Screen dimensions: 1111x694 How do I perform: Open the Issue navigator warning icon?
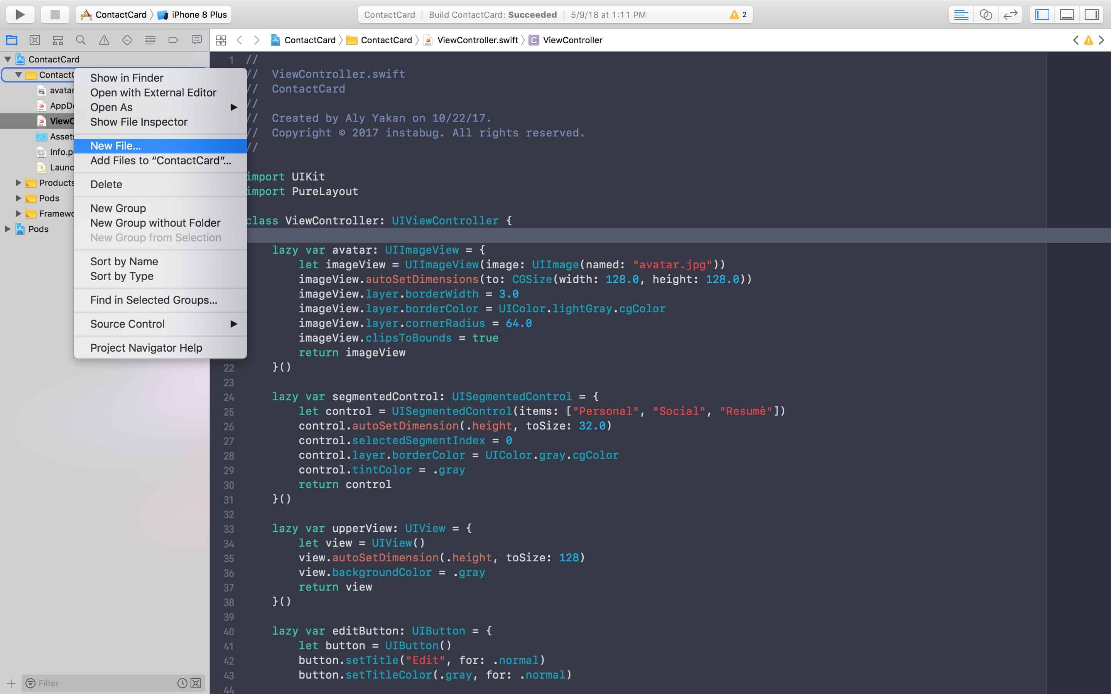coord(104,40)
